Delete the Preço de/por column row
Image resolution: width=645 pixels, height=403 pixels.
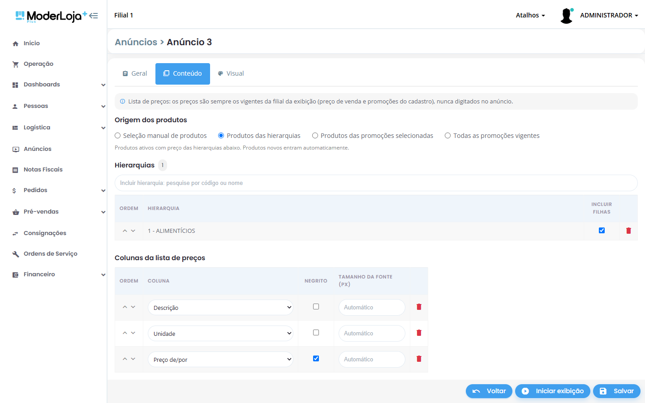(419, 359)
